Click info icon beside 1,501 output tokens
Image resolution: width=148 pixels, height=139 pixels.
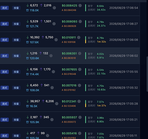point(54,24)
